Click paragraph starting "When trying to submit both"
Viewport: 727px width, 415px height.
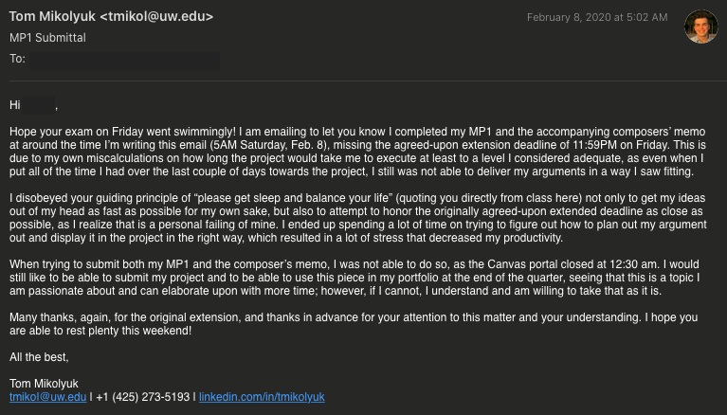[x=360, y=281]
